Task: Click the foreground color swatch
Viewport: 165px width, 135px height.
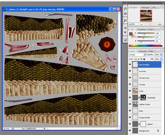Action: (131, 34)
